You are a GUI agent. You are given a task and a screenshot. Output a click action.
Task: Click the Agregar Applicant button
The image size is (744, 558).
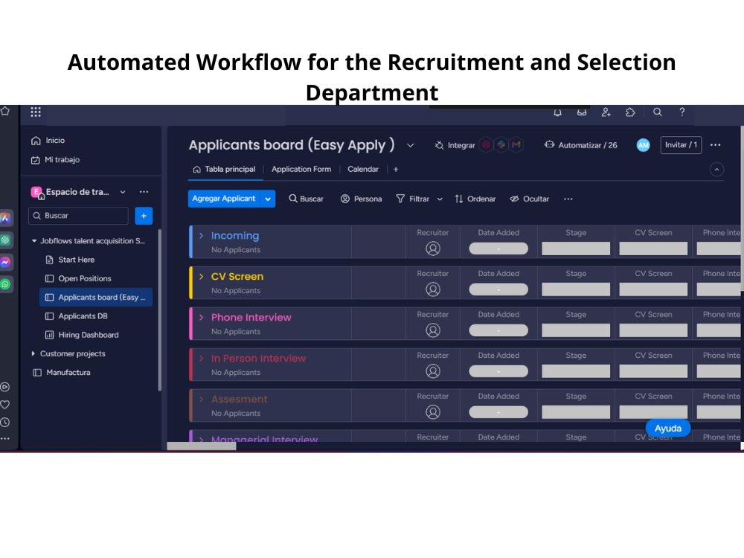click(x=225, y=199)
